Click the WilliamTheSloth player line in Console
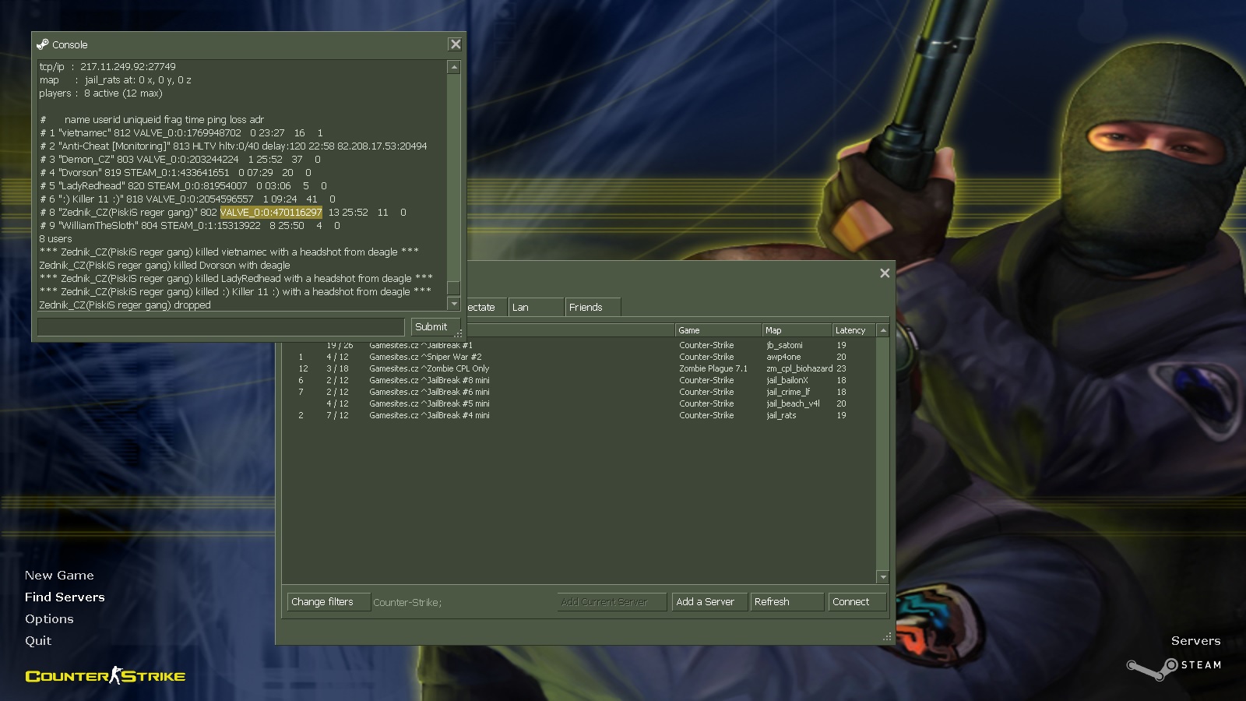The width and height of the screenshot is (1246, 701). [190, 225]
